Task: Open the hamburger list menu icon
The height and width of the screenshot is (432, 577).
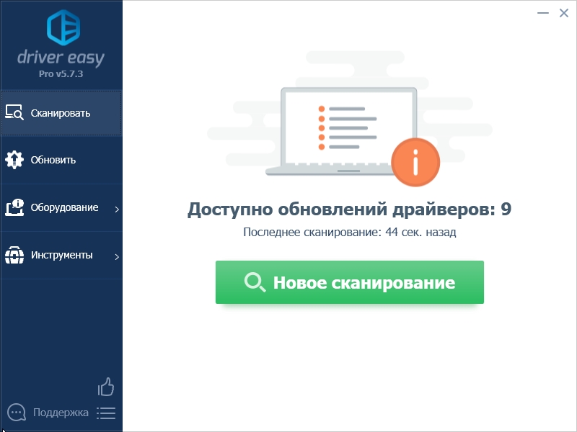Action: pyautogui.click(x=106, y=413)
